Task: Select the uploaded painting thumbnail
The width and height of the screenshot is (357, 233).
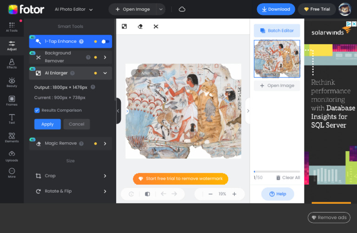Action: click(277, 59)
